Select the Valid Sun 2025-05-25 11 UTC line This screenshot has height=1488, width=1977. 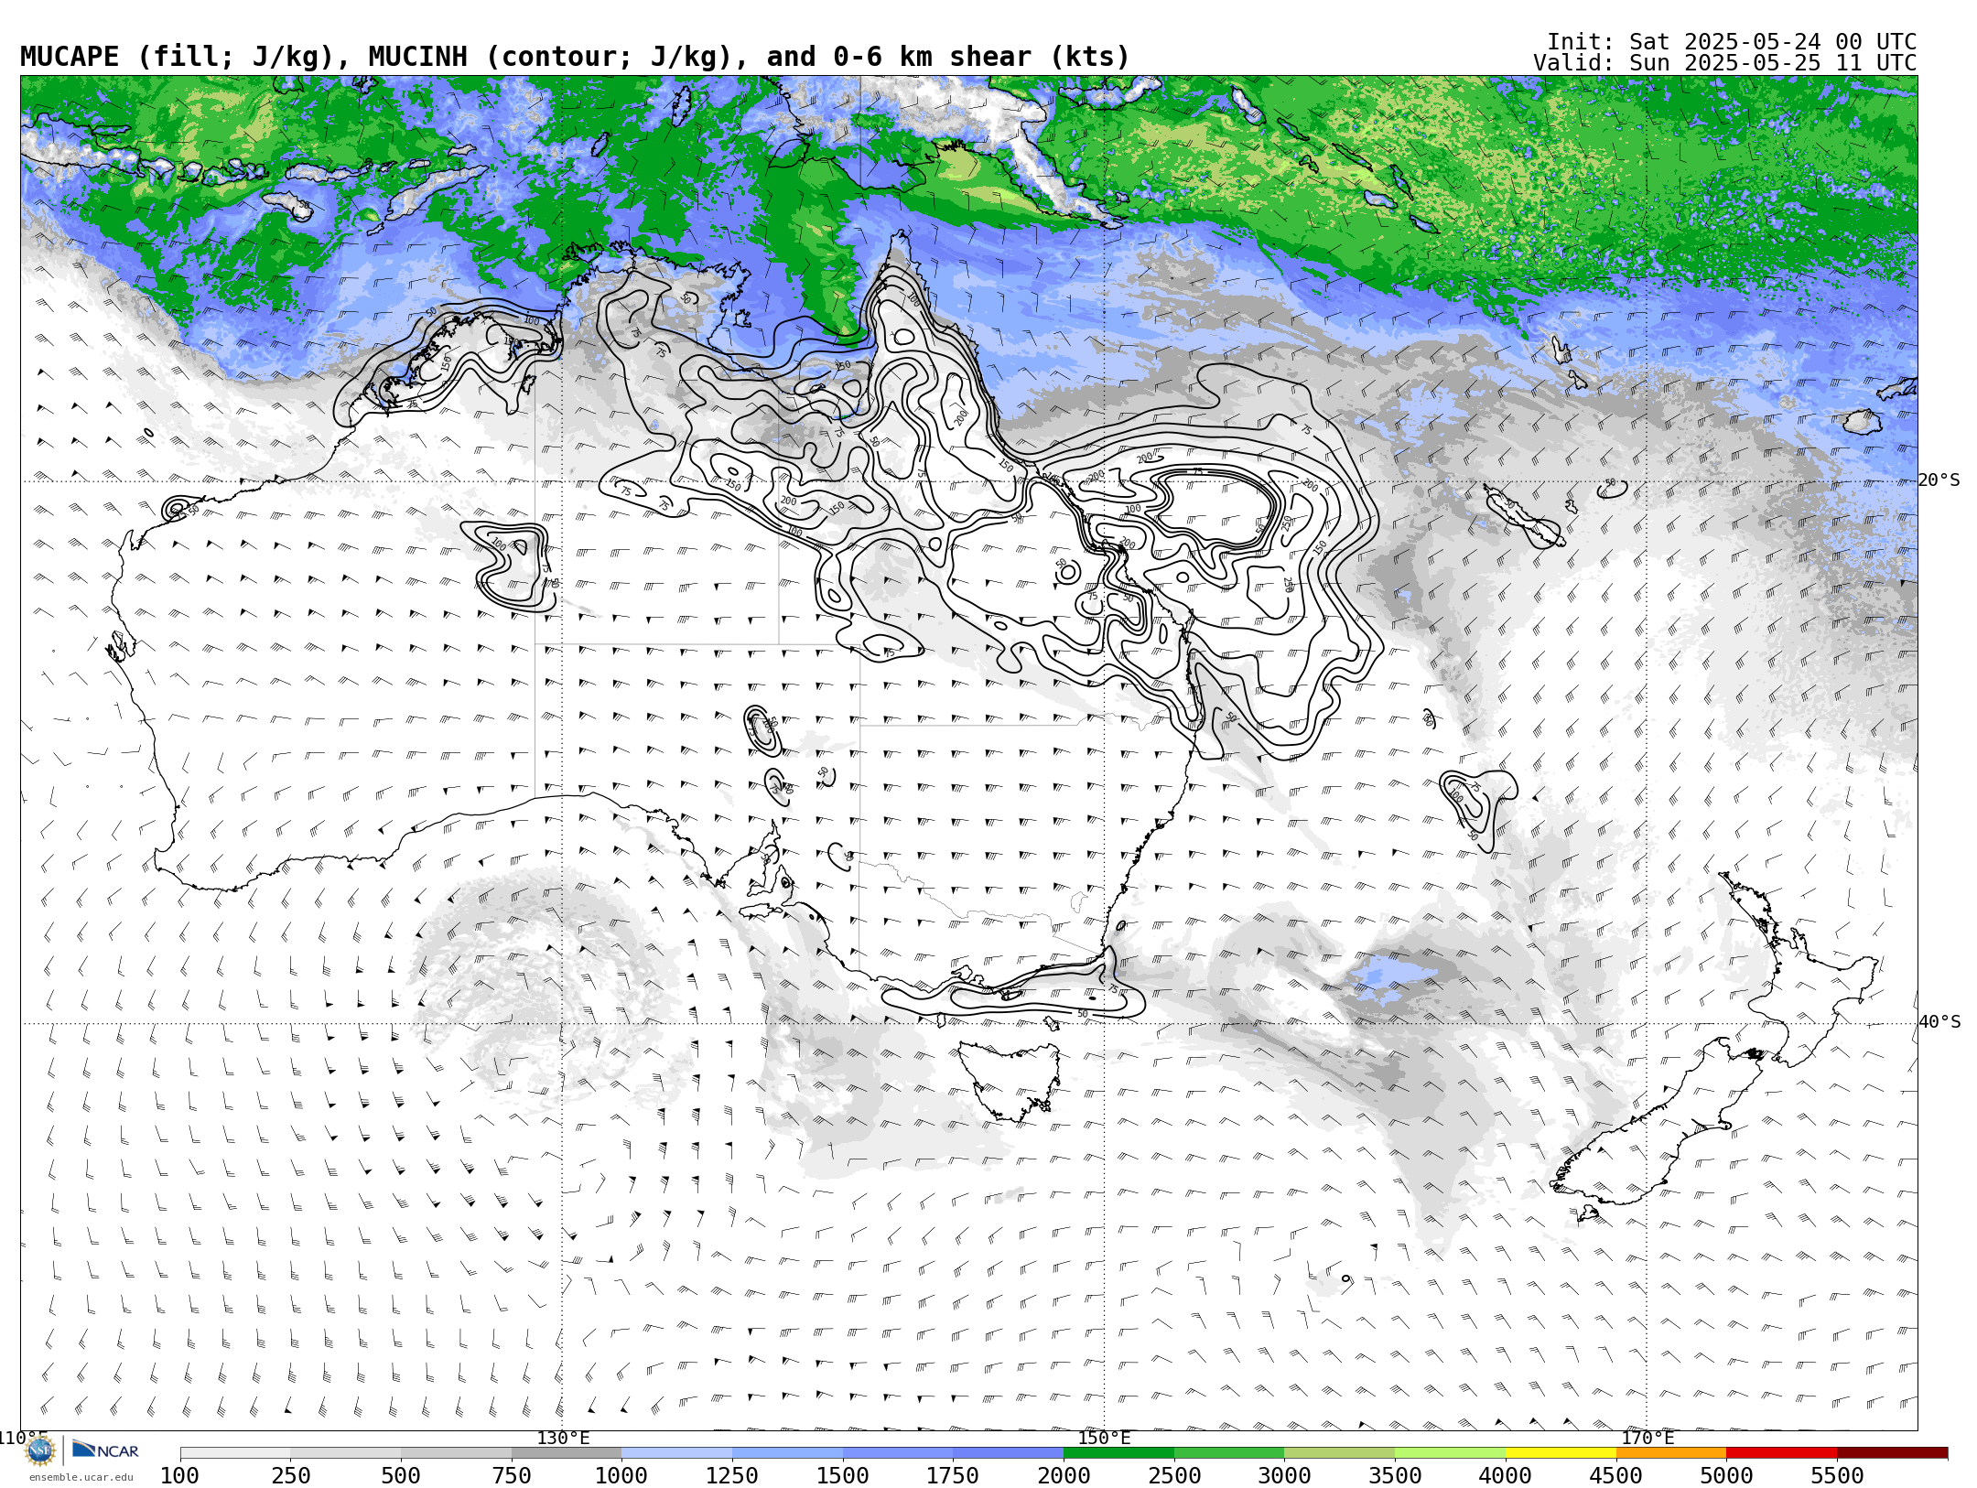pos(1725,63)
